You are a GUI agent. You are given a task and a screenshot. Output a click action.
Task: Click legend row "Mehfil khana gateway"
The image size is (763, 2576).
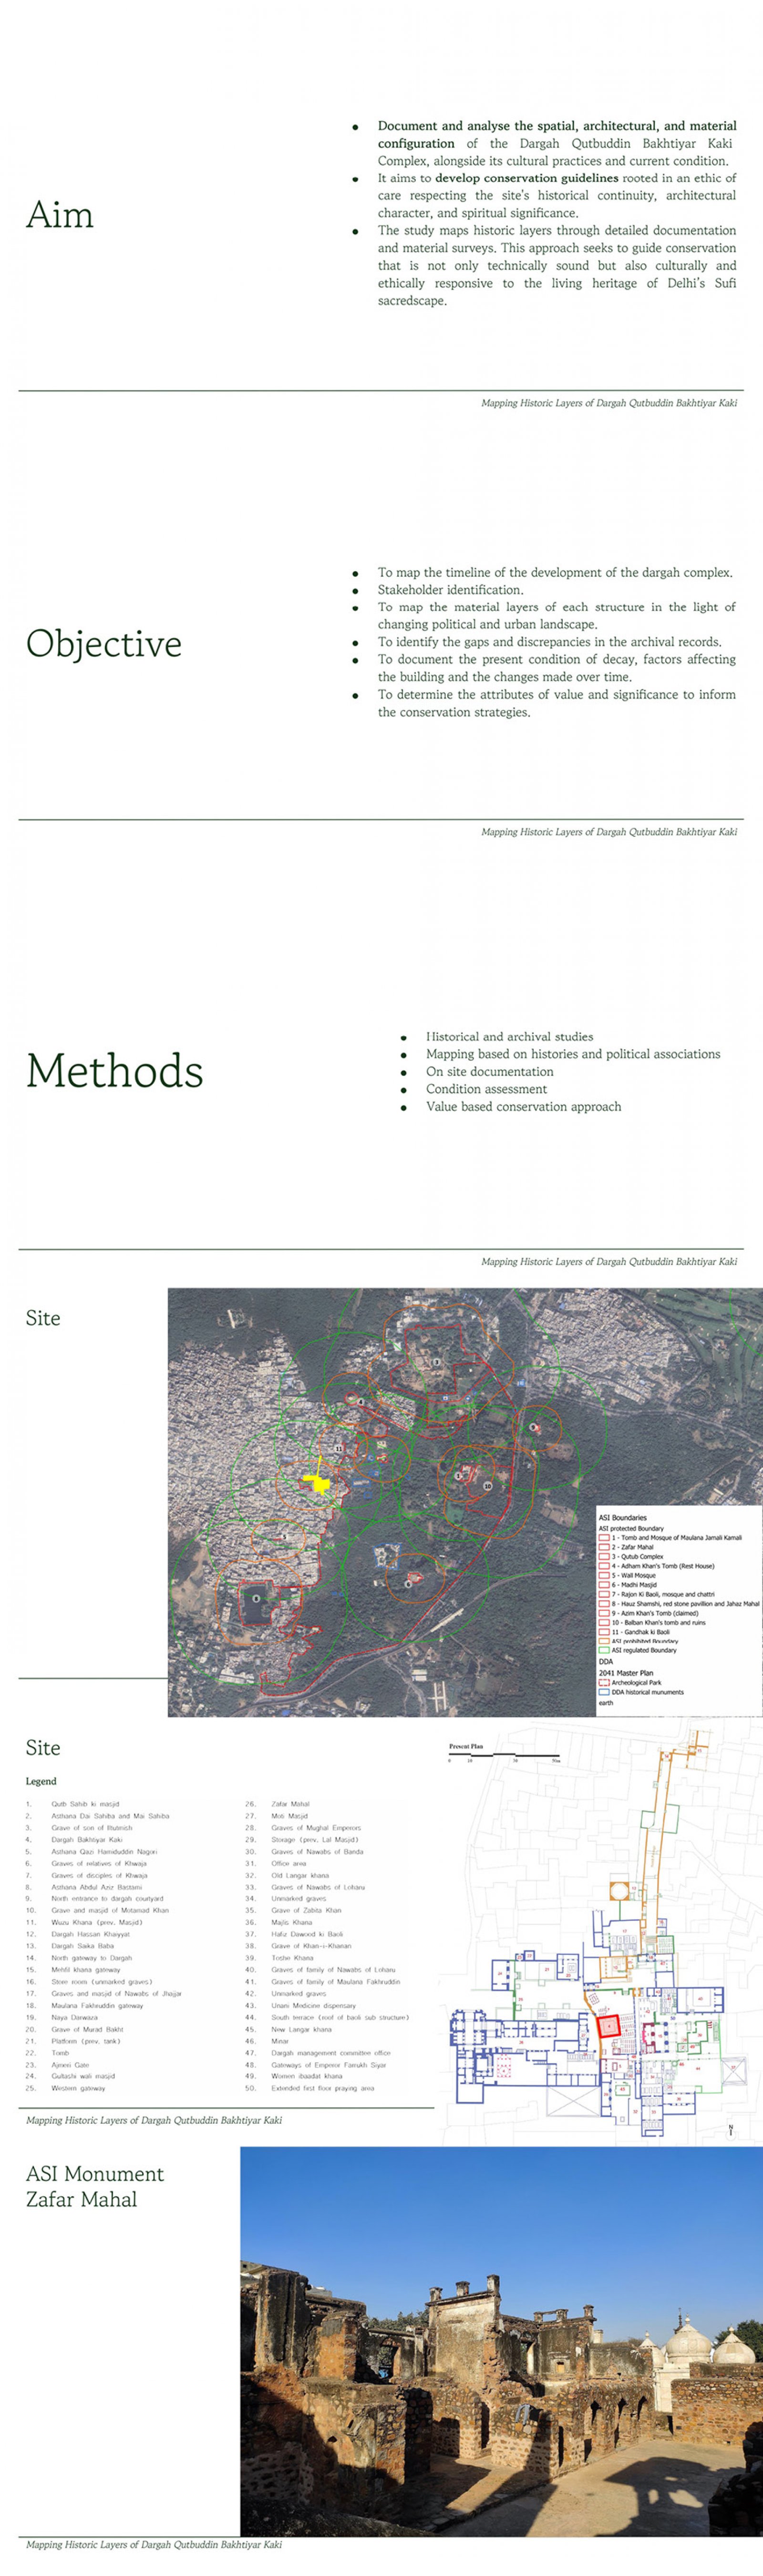click(x=86, y=1970)
